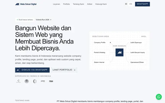Click the arrow icon next to Victoria Run 2026
165x103 pixels.
pos(51,20)
